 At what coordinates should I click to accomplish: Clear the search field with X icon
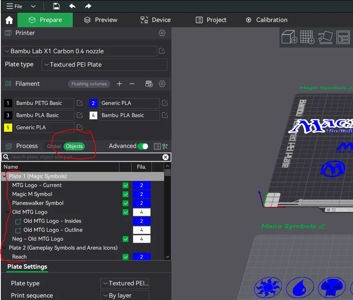tap(165, 157)
